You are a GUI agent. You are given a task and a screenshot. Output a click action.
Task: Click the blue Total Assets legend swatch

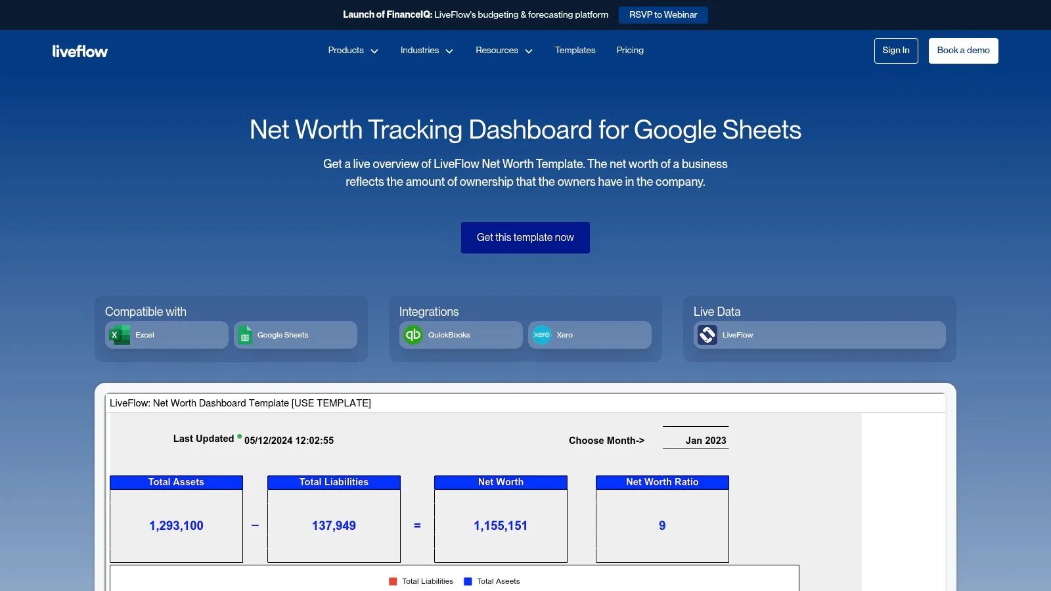(x=468, y=581)
